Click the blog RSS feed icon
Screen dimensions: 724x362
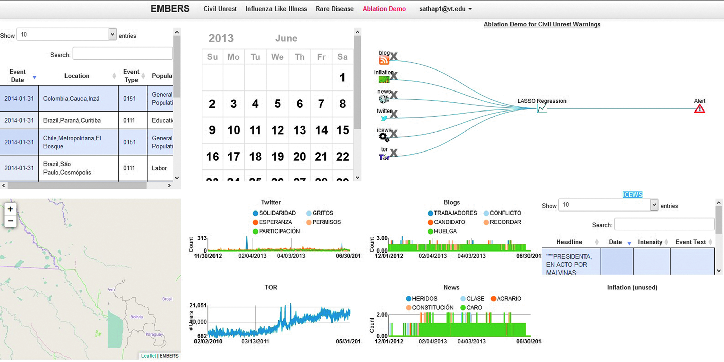coord(384,60)
